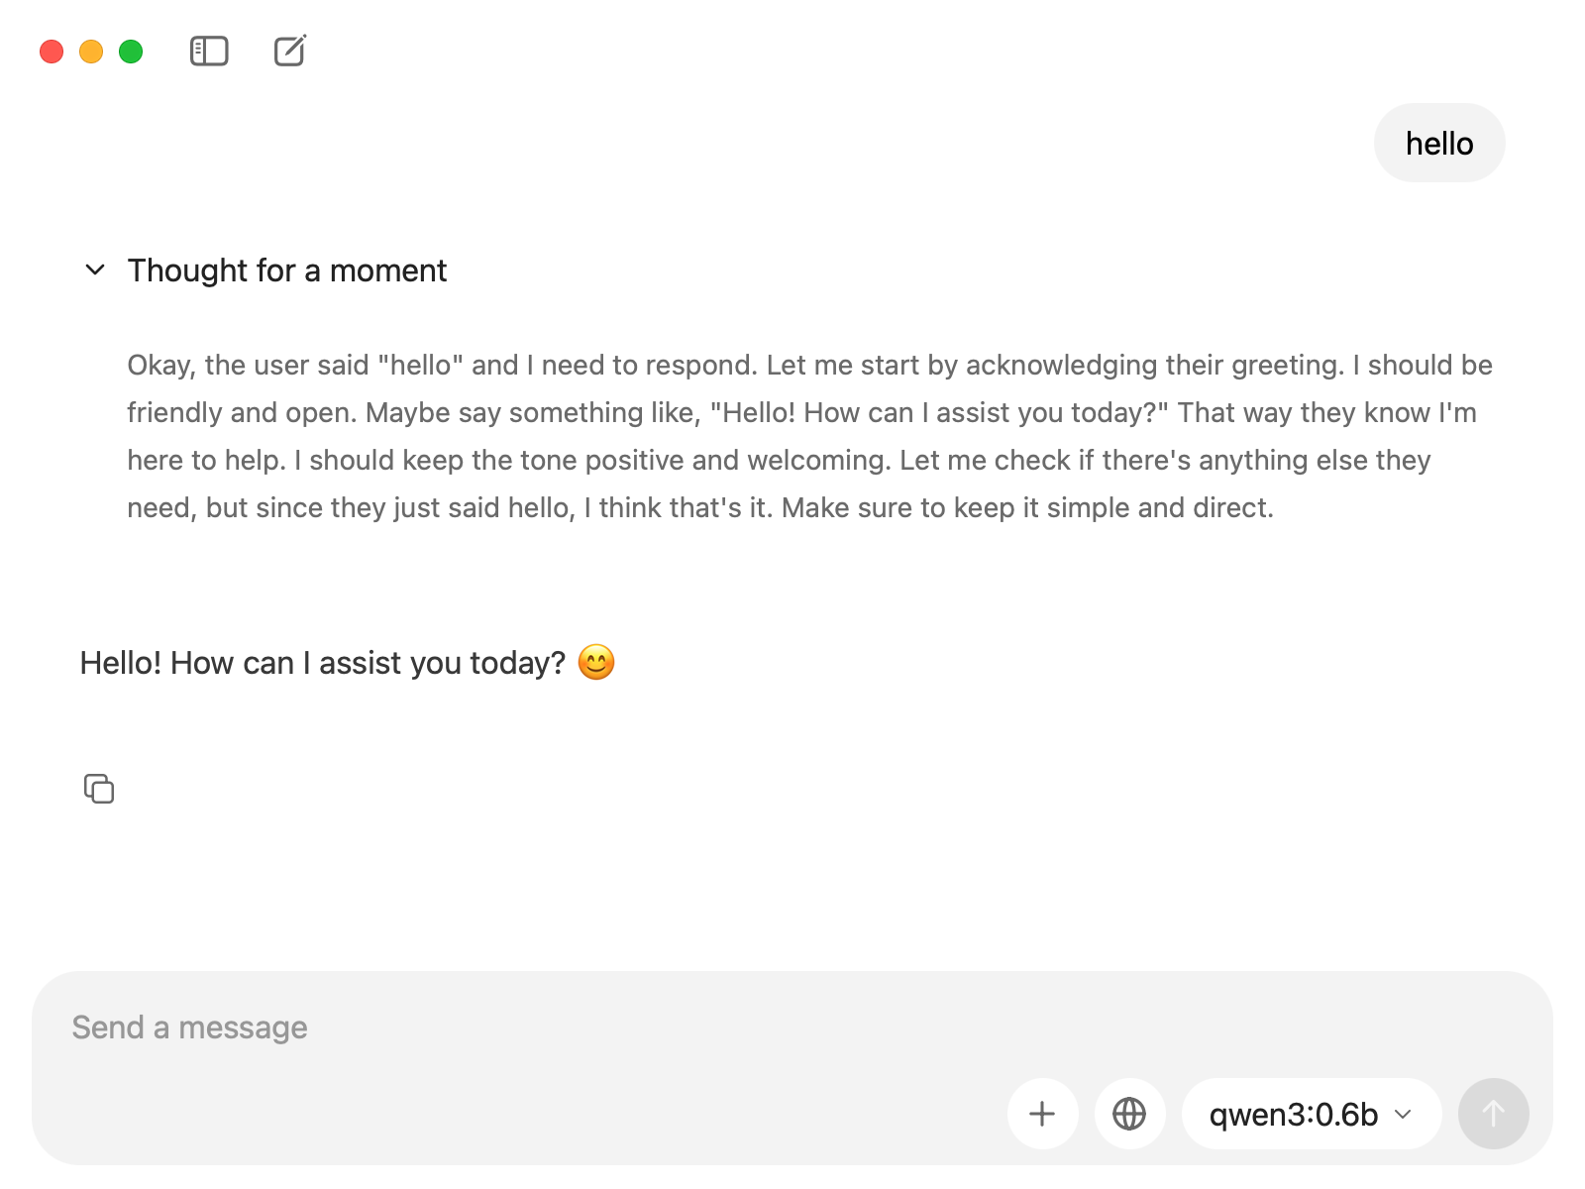Click the chevron inside the model selector
Viewport: 1585px width, 1189px height.
[x=1403, y=1115]
